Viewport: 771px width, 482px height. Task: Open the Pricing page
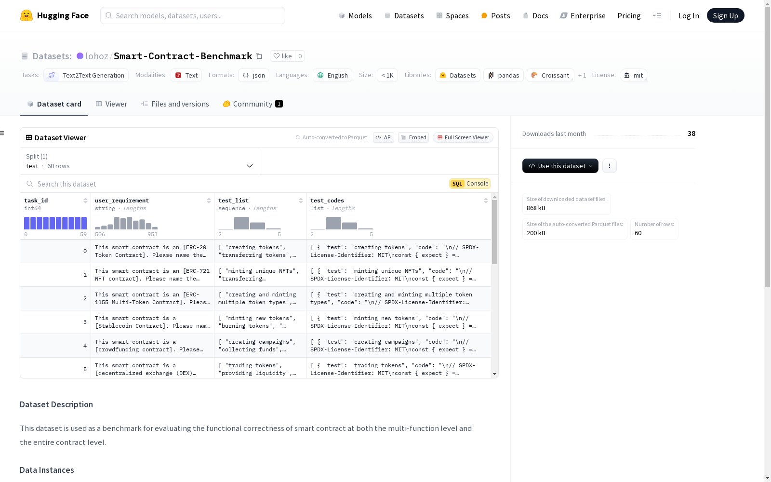[629, 15]
